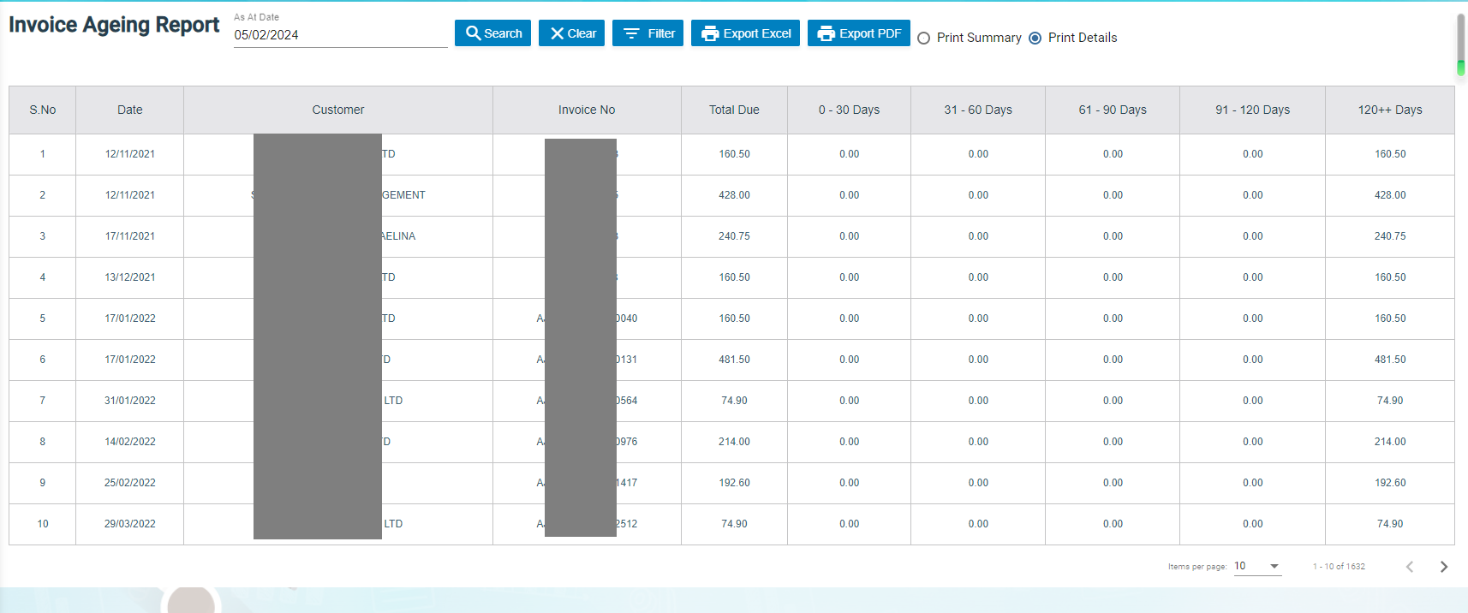Viewport: 1468px width, 613px height.
Task: Select the Print Summary radio option
Action: 924,39
